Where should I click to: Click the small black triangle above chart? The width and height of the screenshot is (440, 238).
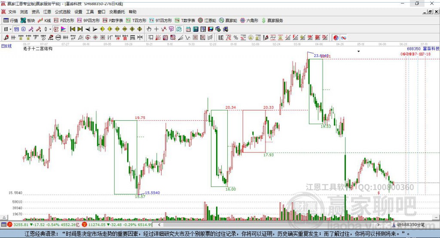tap(358, 52)
